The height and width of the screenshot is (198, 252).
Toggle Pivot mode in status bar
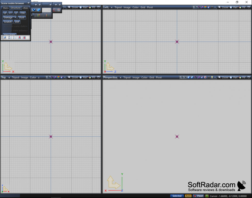(199, 196)
